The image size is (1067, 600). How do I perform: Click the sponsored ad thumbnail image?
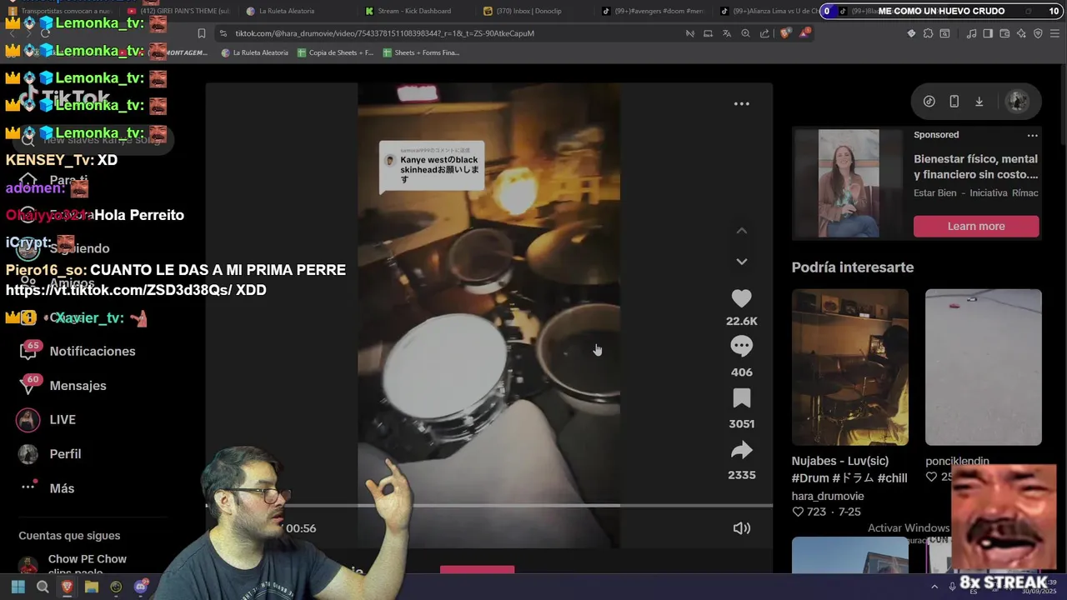coord(849,183)
